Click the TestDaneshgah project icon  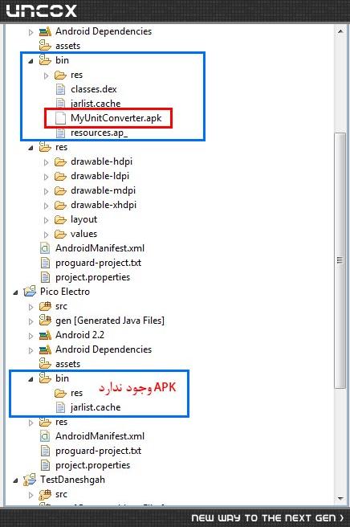point(30,480)
